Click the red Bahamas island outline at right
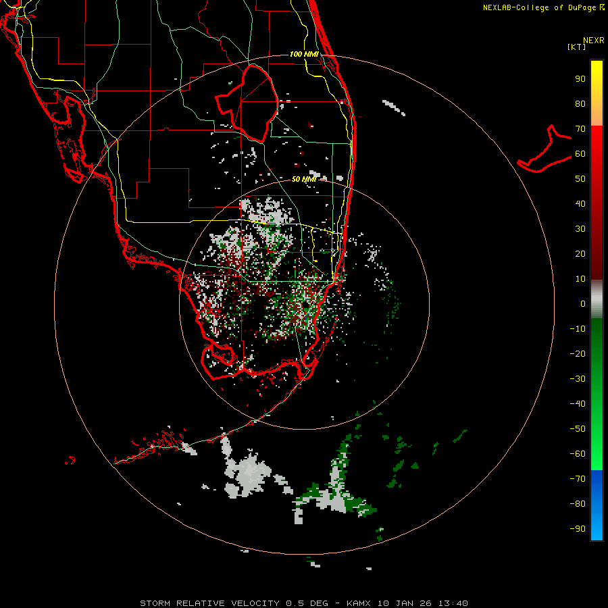 click(544, 149)
